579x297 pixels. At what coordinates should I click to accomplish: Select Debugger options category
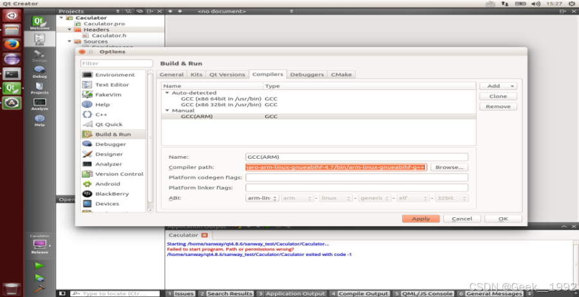114,144
